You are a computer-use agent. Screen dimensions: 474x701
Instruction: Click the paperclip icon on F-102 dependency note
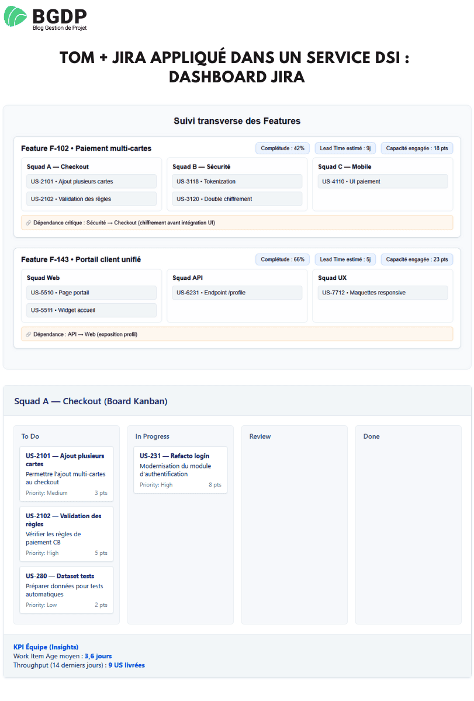27,223
